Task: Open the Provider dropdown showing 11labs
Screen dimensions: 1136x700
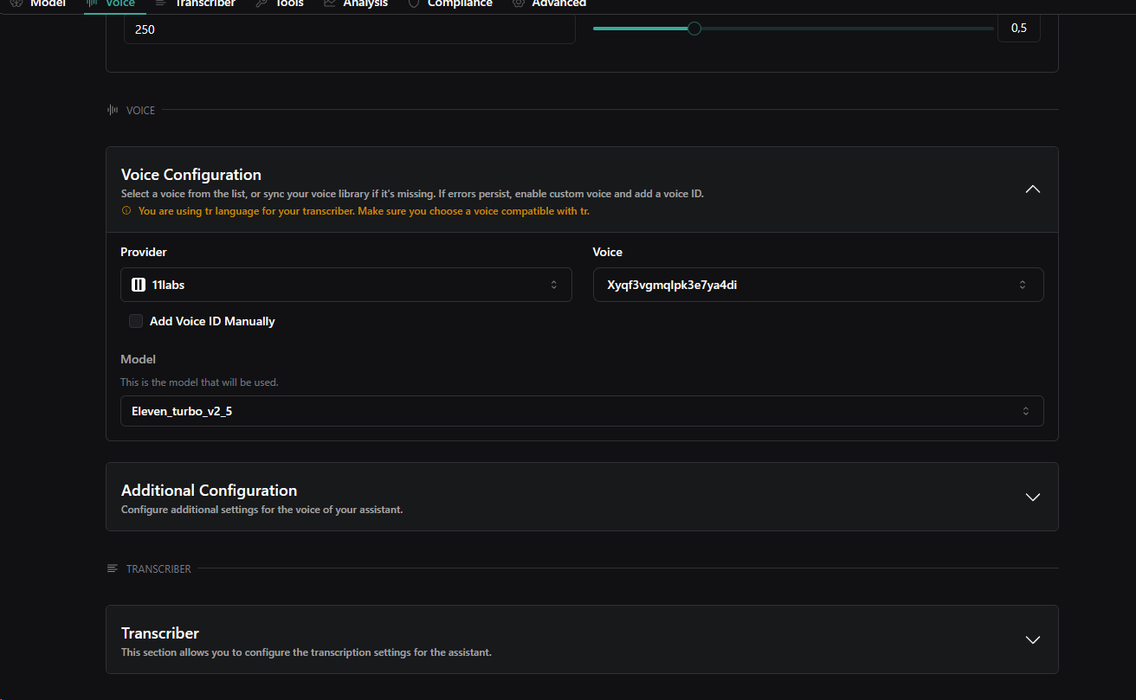Action: 346,285
